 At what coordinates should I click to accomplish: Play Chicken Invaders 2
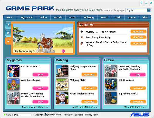41,75
